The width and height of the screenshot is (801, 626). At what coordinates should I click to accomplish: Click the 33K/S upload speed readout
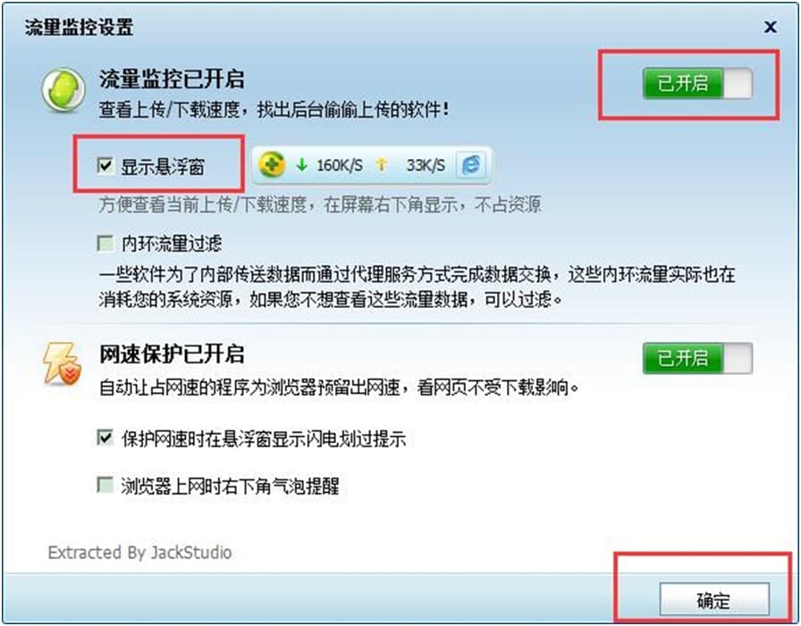(426, 165)
